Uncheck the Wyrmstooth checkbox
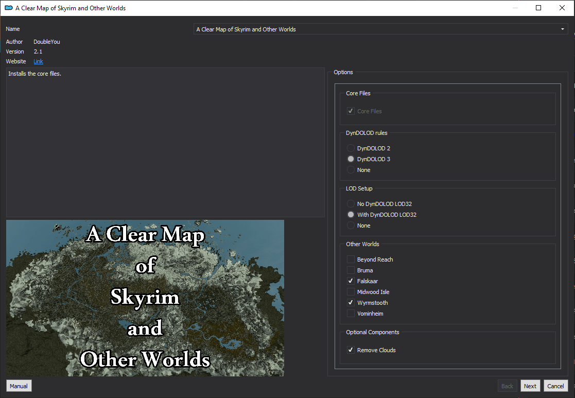The width and height of the screenshot is (575, 398). point(351,303)
